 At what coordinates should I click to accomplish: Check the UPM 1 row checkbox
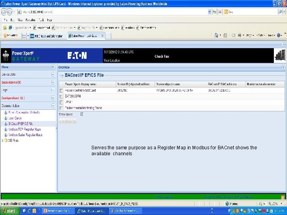click(x=61, y=102)
